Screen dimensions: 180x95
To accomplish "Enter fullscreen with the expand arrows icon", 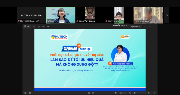I will [x=155, y=93].
